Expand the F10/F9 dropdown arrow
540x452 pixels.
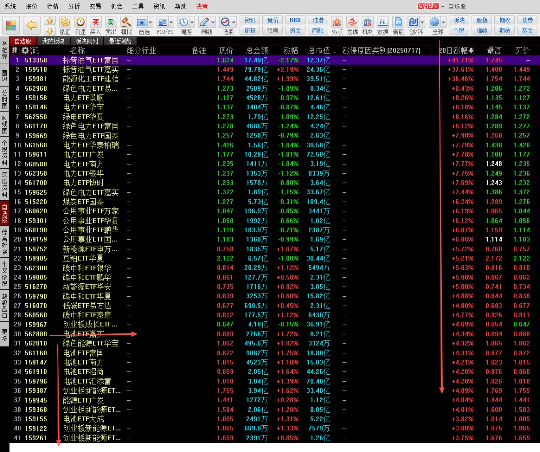tap(171, 22)
